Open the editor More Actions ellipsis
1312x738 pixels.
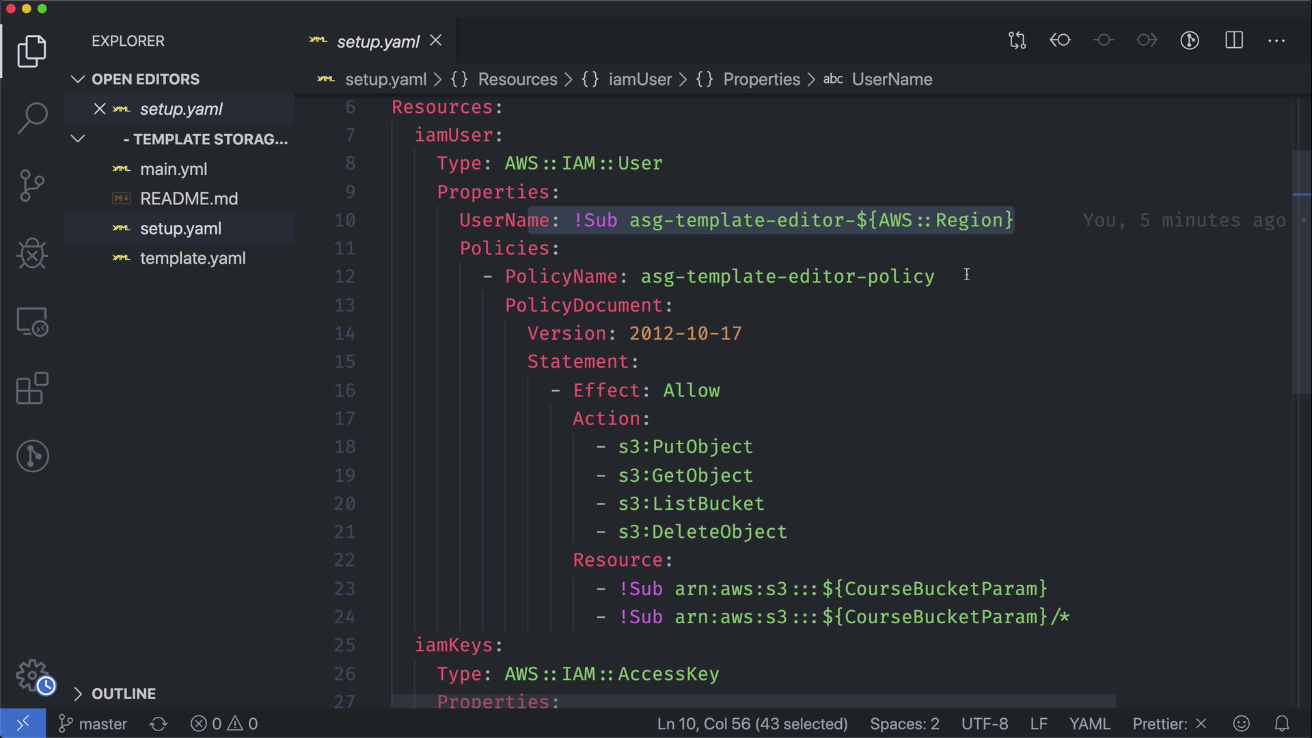pos(1276,40)
